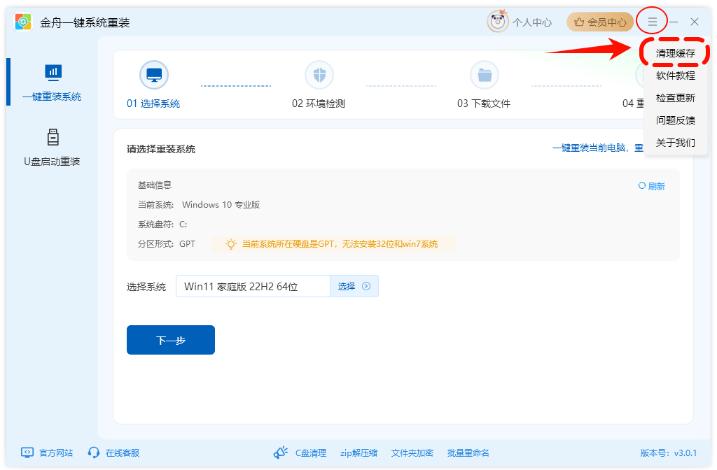The width and height of the screenshot is (717, 470).
Task: Click the 02 环境检测 shield step icon
Action: point(319,75)
